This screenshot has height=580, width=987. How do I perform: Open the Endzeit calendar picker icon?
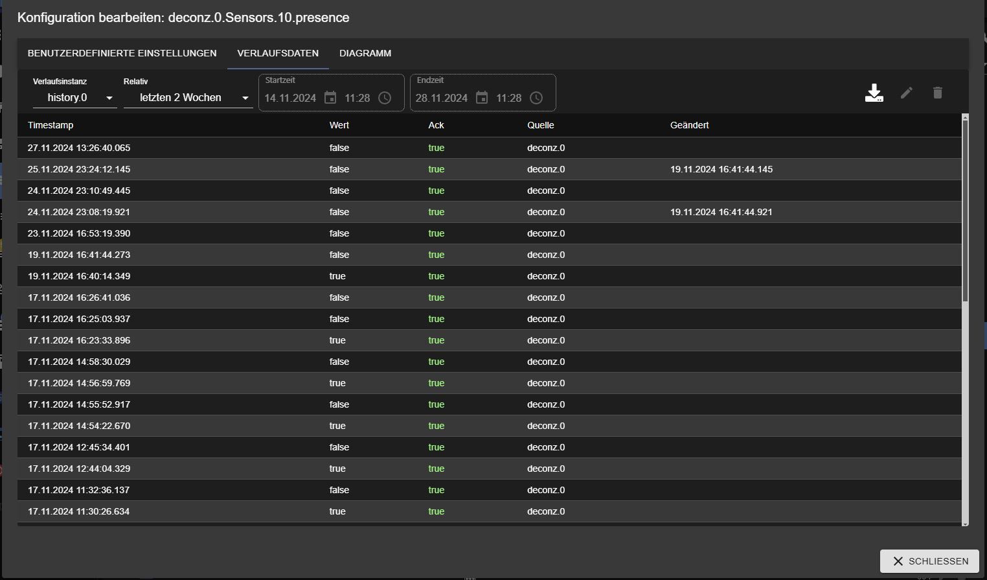click(482, 98)
